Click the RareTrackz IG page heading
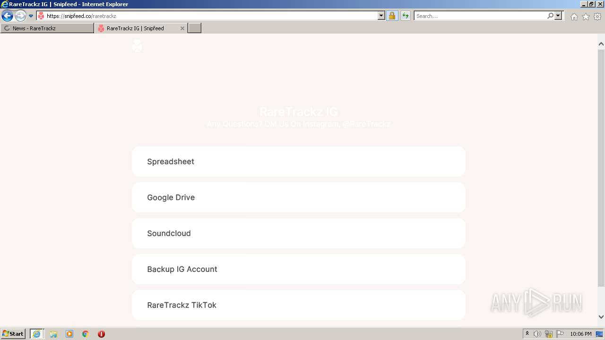This screenshot has height=340, width=605. [x=299, y=112]
